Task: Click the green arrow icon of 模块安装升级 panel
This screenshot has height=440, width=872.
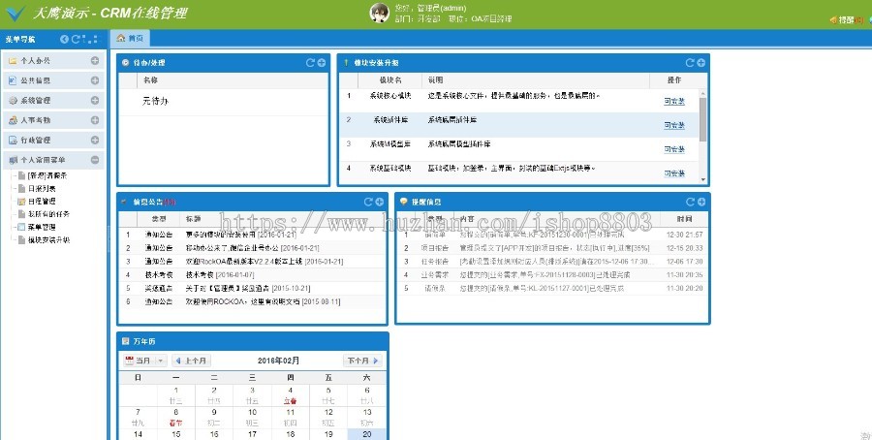Action: (x=346, y=63)
